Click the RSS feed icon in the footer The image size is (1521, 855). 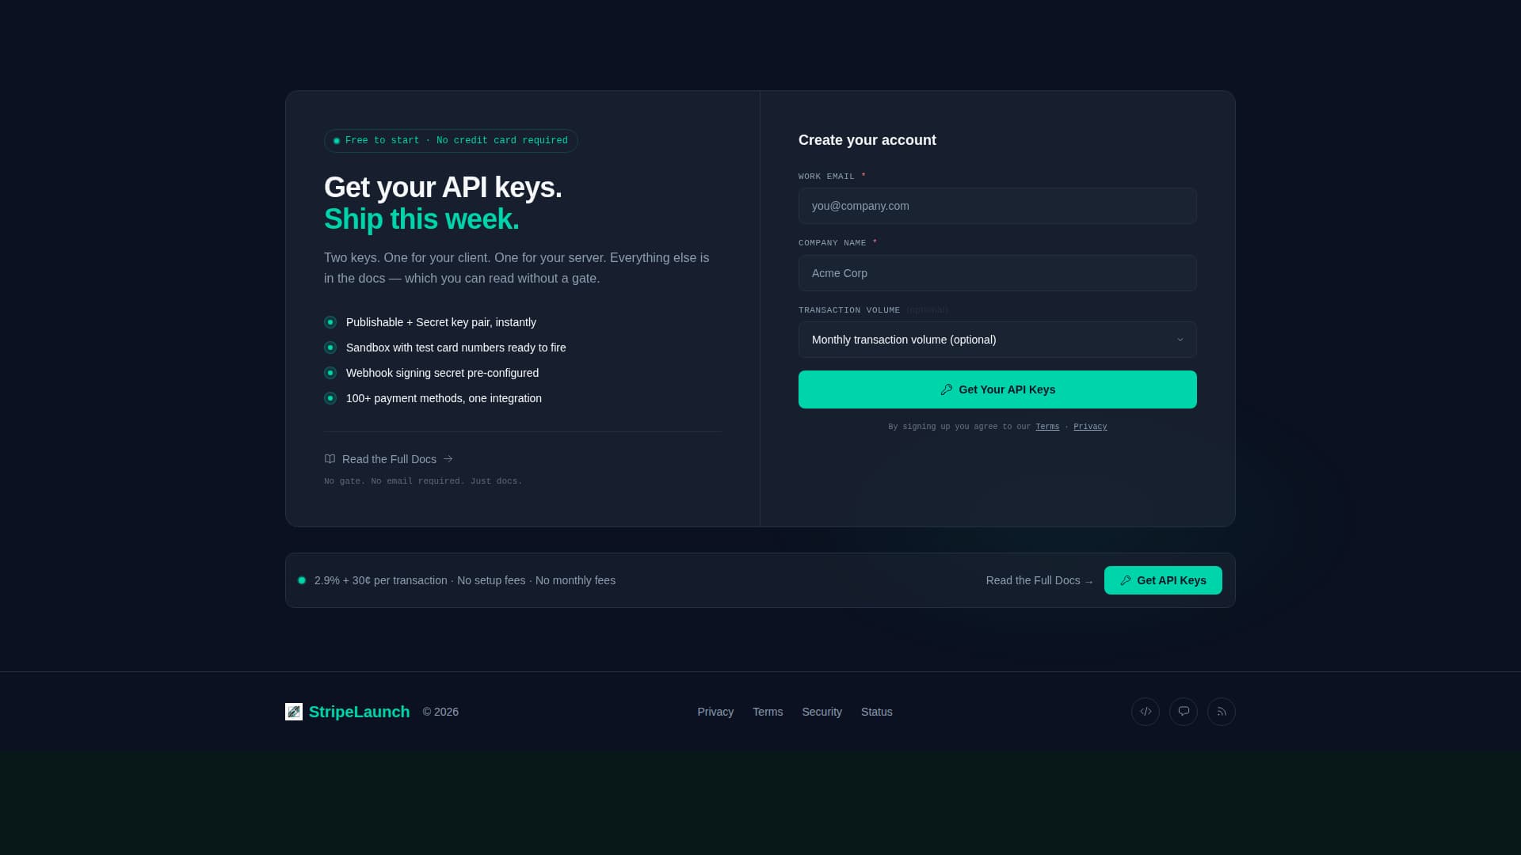pos(1221,711)
